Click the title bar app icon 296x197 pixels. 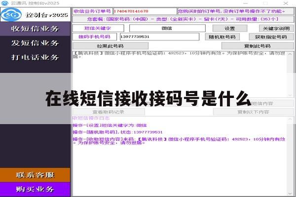[5, 3]
